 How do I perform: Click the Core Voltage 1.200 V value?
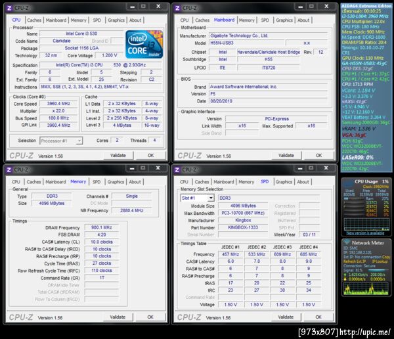click(x=110, y=55)
